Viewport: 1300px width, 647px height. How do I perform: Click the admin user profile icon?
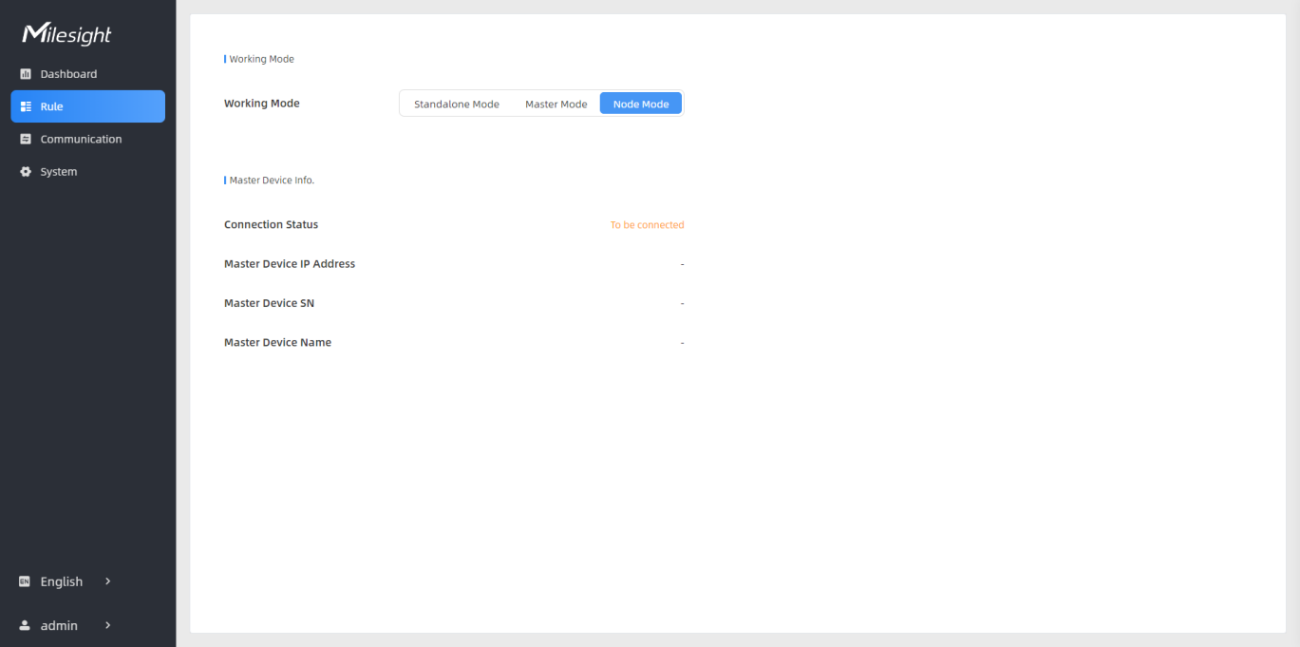25,626
